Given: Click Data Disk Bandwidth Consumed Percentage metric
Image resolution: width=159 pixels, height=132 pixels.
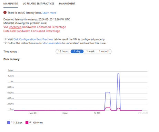Looking at the screenshot, I should [32, 31].
